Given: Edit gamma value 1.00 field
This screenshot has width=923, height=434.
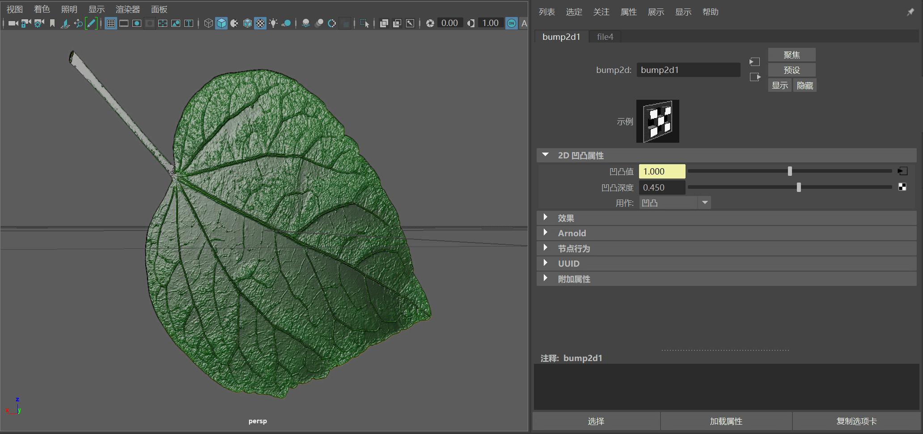Looking at the screenshot, I should tap(491, 23).
